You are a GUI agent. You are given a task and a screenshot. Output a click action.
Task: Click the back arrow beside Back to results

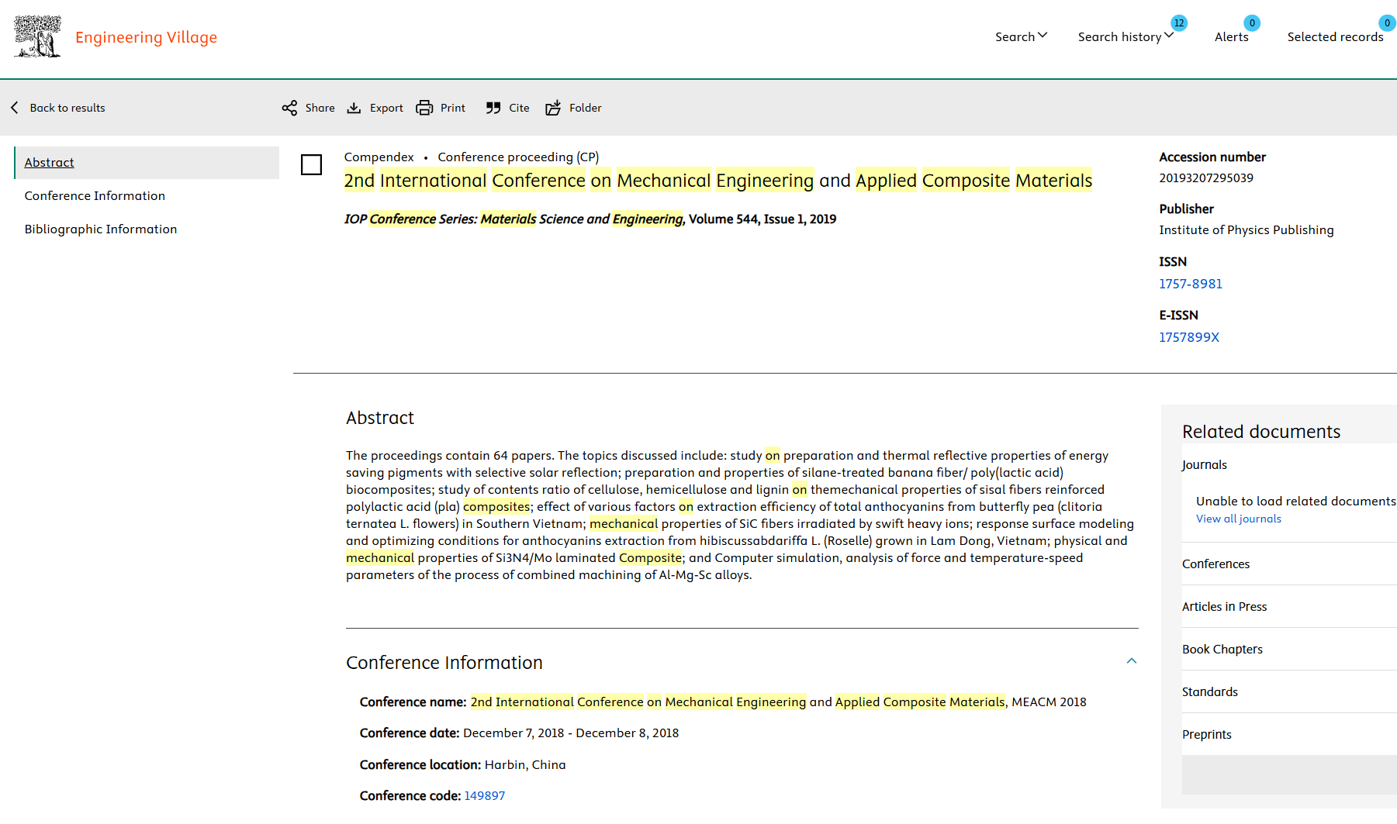click(x=15, y=108)
